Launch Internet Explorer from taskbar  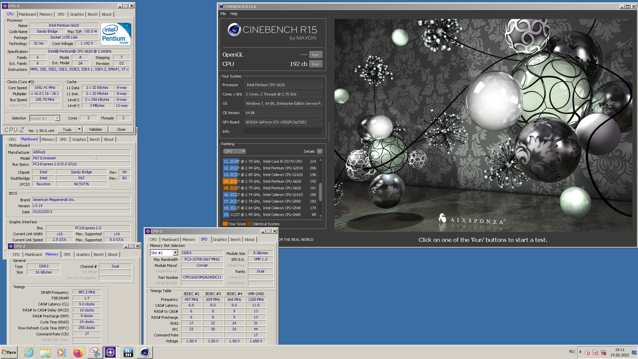point(29,352)
